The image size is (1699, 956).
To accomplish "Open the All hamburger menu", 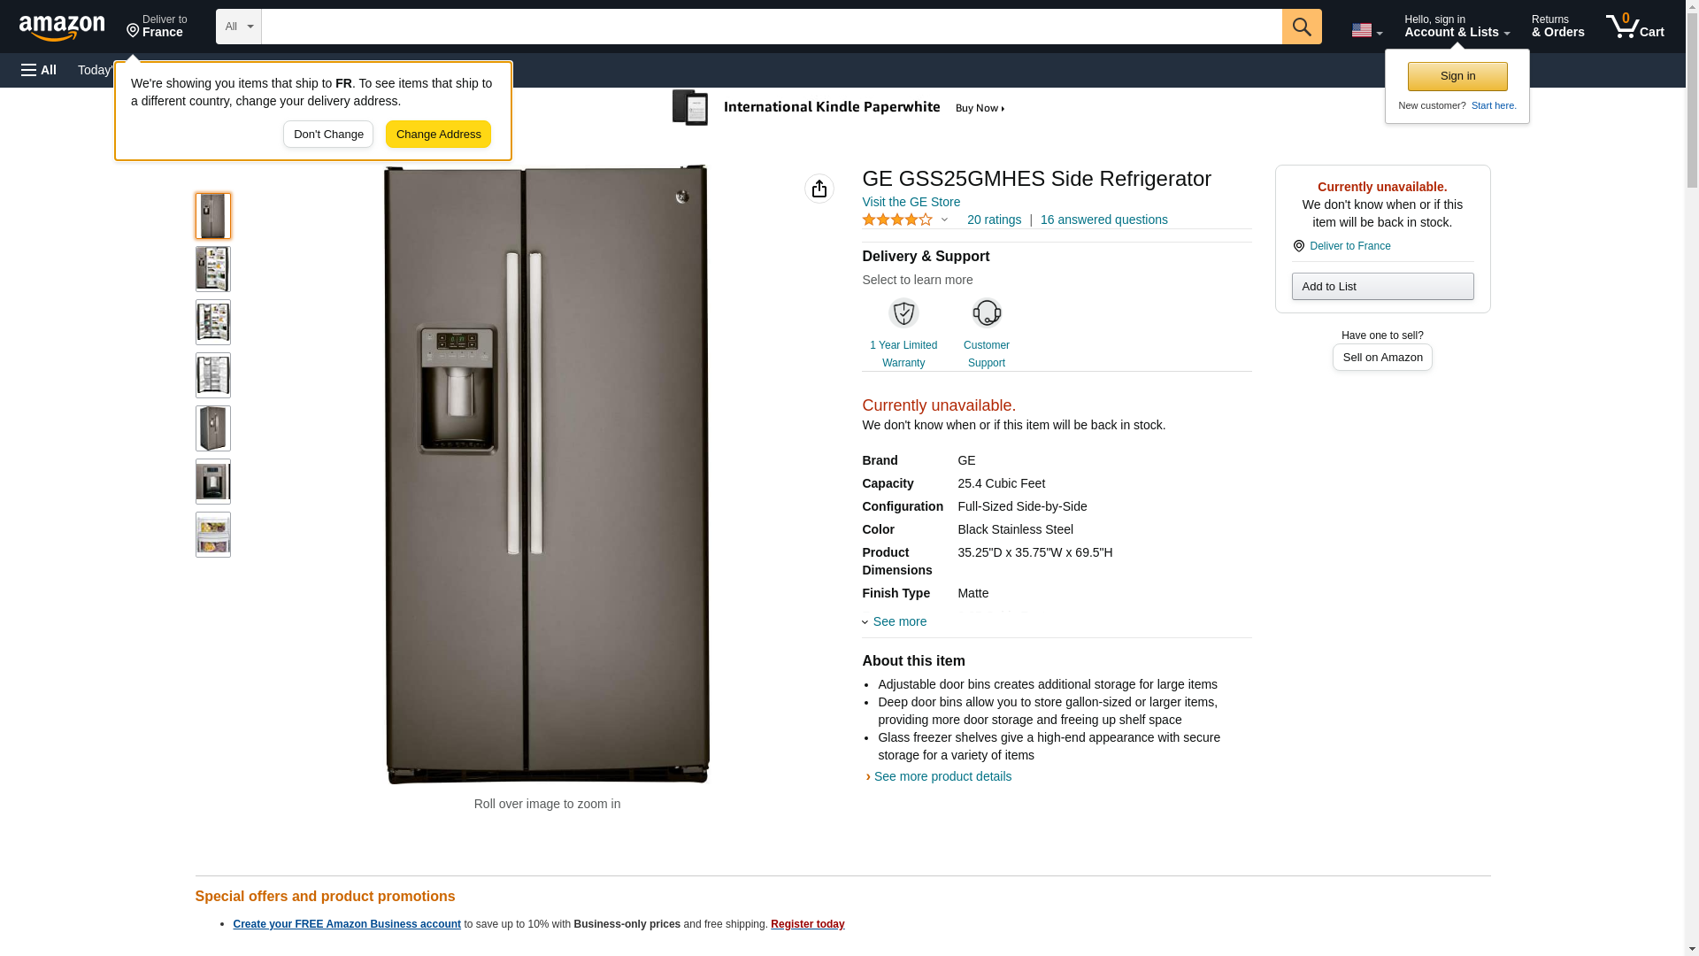I will point(39,70).
